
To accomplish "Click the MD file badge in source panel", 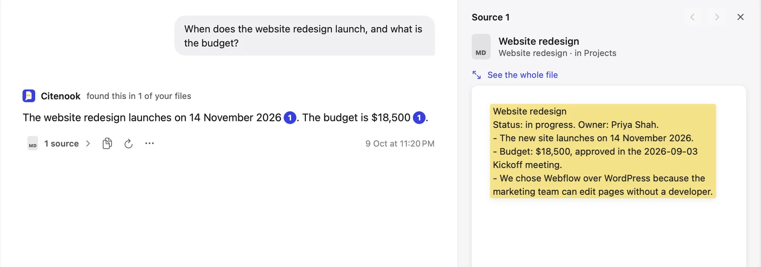I will [481, 47].
